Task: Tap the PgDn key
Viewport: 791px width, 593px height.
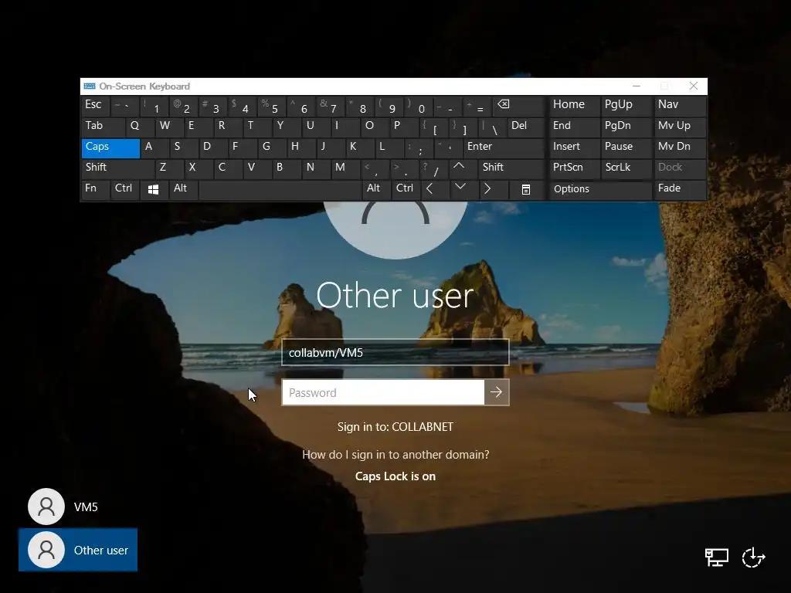Action: [626, 127]
